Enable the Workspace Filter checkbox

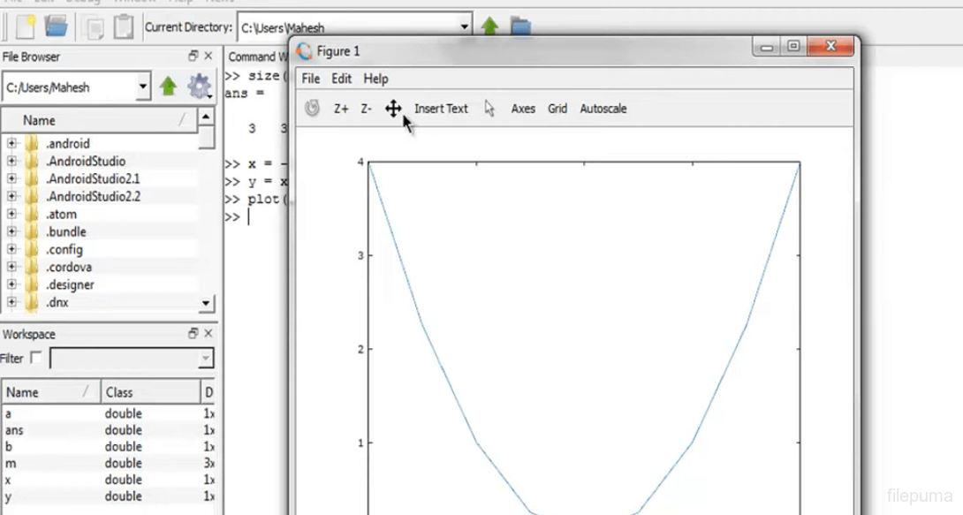point(36,357)
